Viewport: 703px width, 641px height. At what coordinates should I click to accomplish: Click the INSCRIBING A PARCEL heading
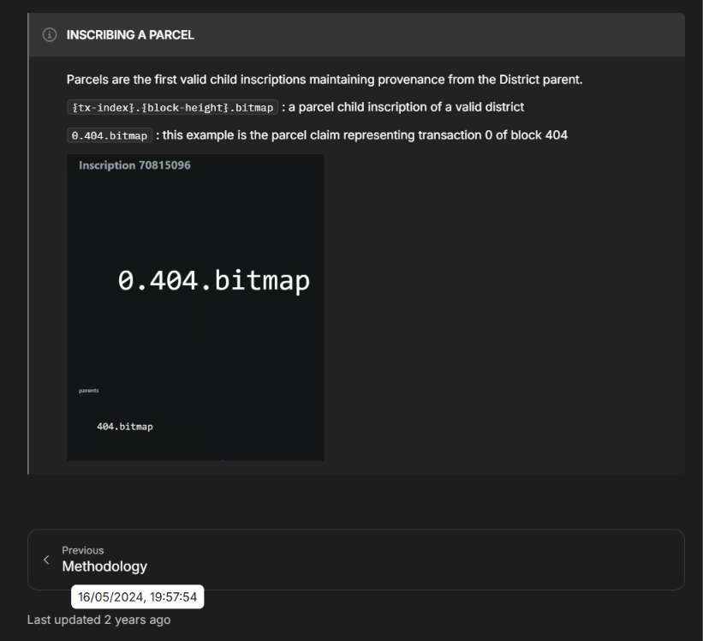(130, 35)
